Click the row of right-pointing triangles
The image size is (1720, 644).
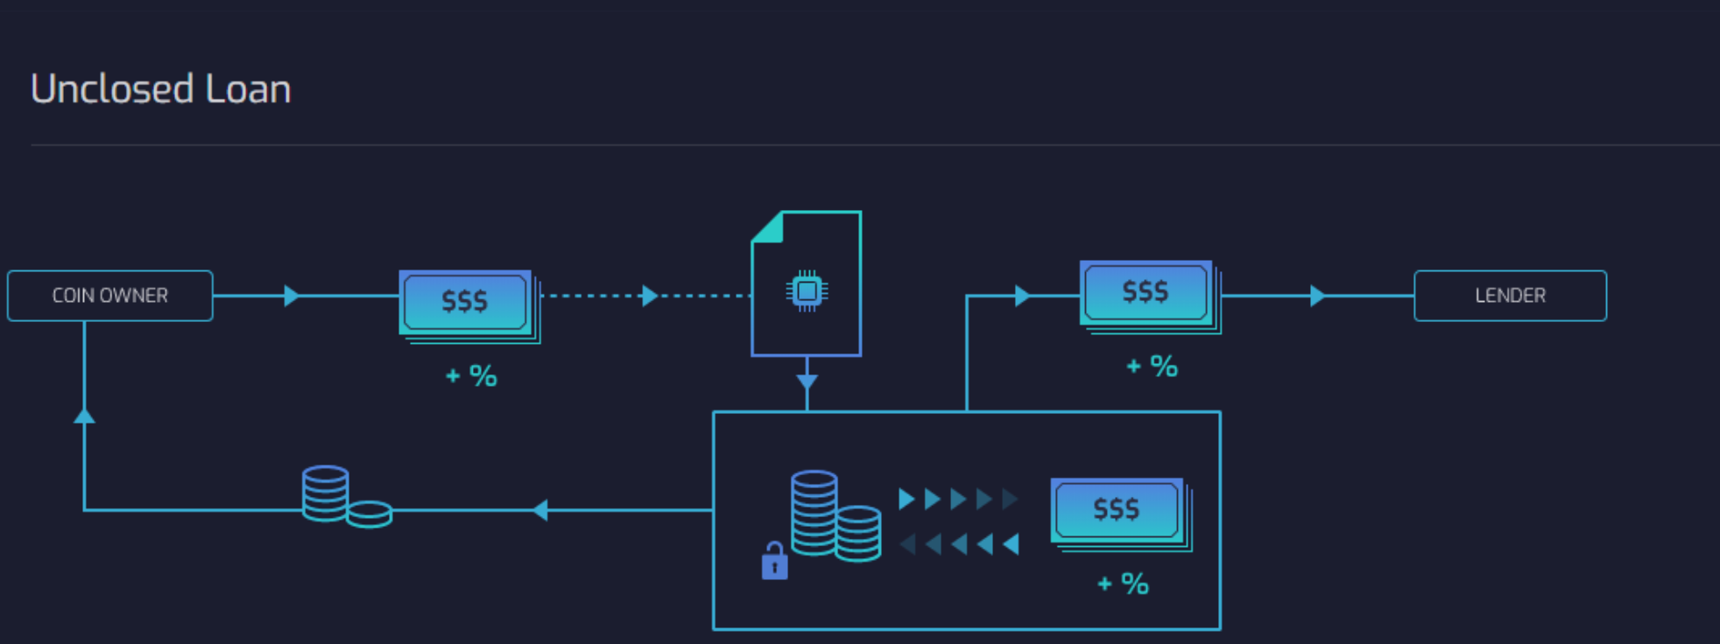pos(959,499)
